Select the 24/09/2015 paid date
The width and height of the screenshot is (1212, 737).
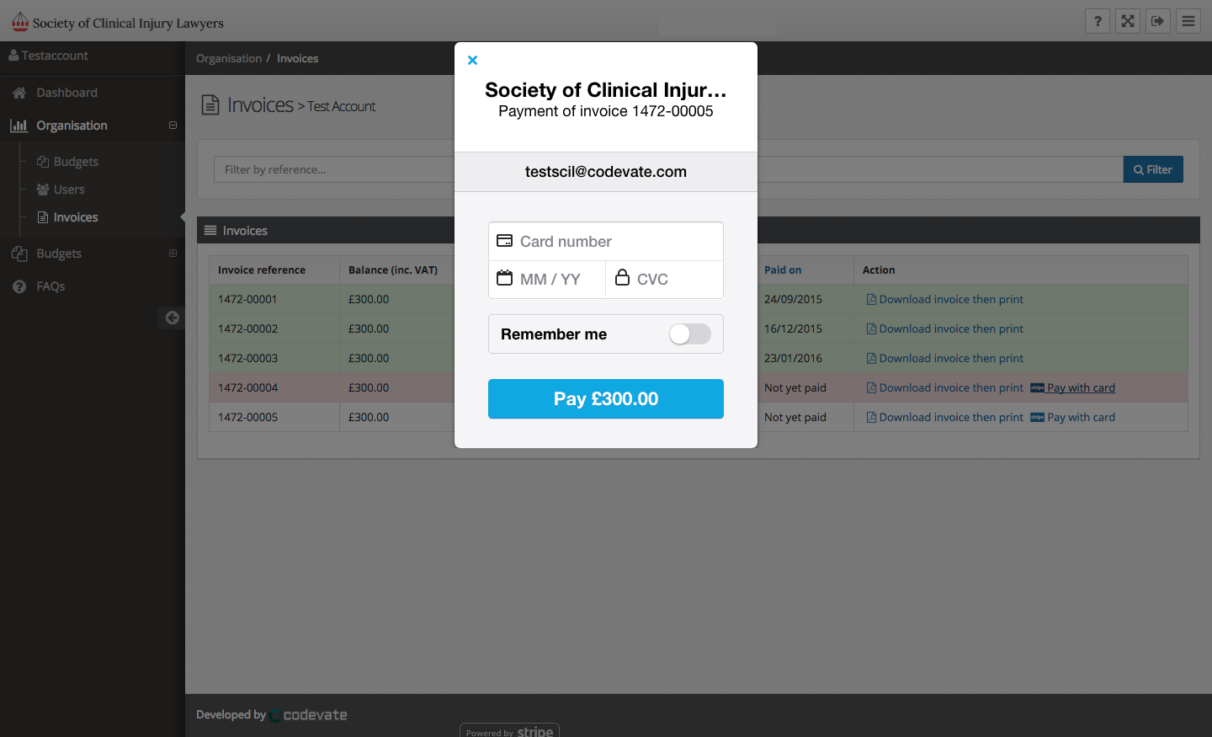(x=793, y=300)
